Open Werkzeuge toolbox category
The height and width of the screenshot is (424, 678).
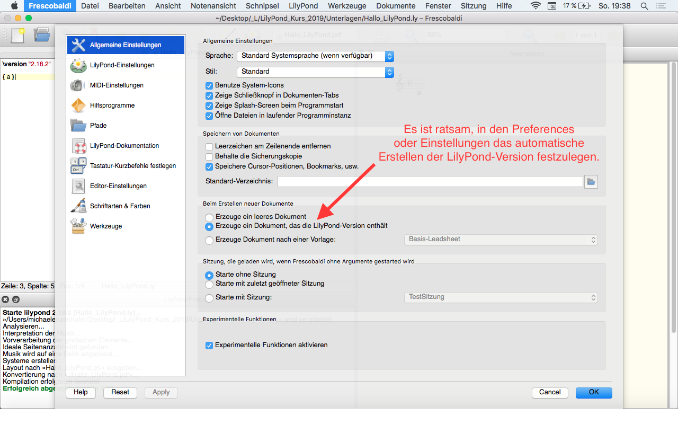(x=126, y=226)
